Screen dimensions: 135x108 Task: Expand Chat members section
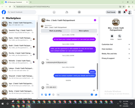tap(116, 49)
